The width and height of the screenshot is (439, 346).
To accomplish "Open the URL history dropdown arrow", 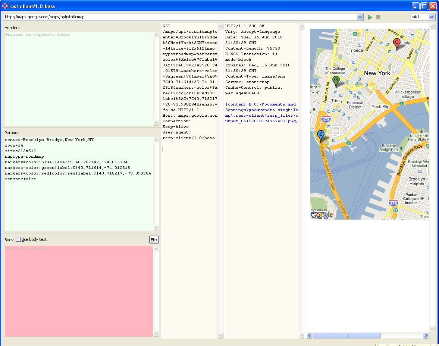I will point(360,17).
